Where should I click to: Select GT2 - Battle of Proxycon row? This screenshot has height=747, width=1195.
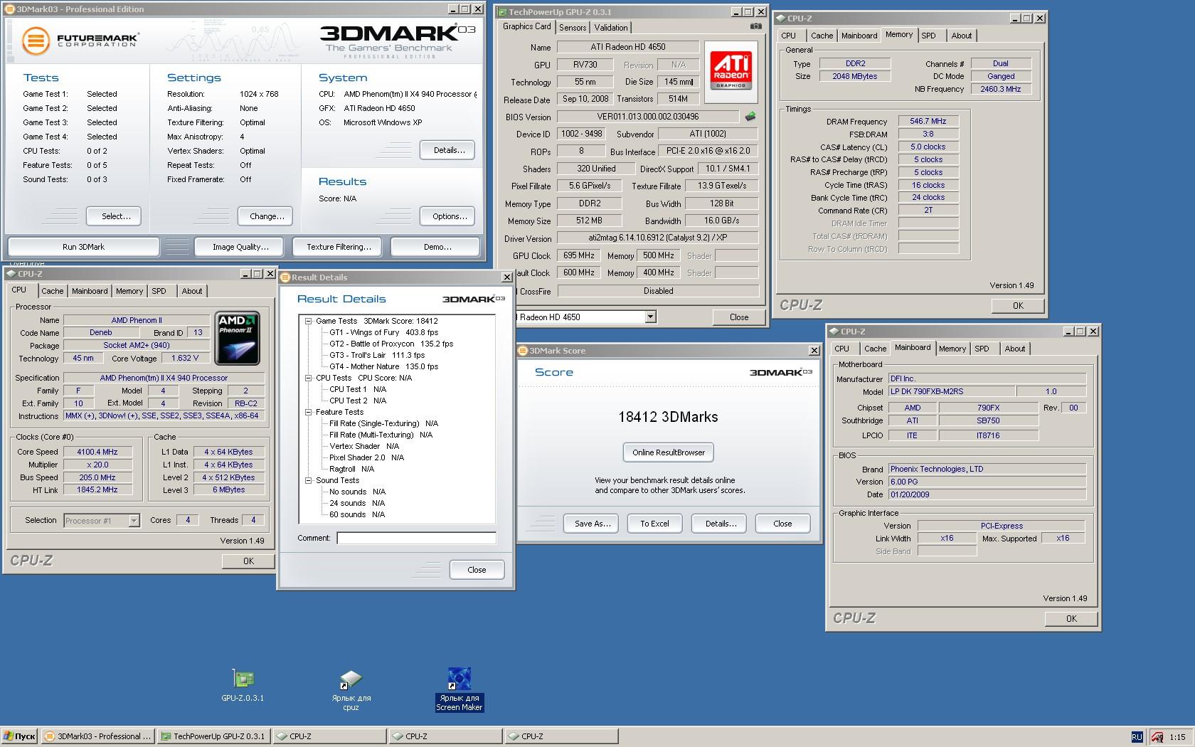click(x=391, y=344)
